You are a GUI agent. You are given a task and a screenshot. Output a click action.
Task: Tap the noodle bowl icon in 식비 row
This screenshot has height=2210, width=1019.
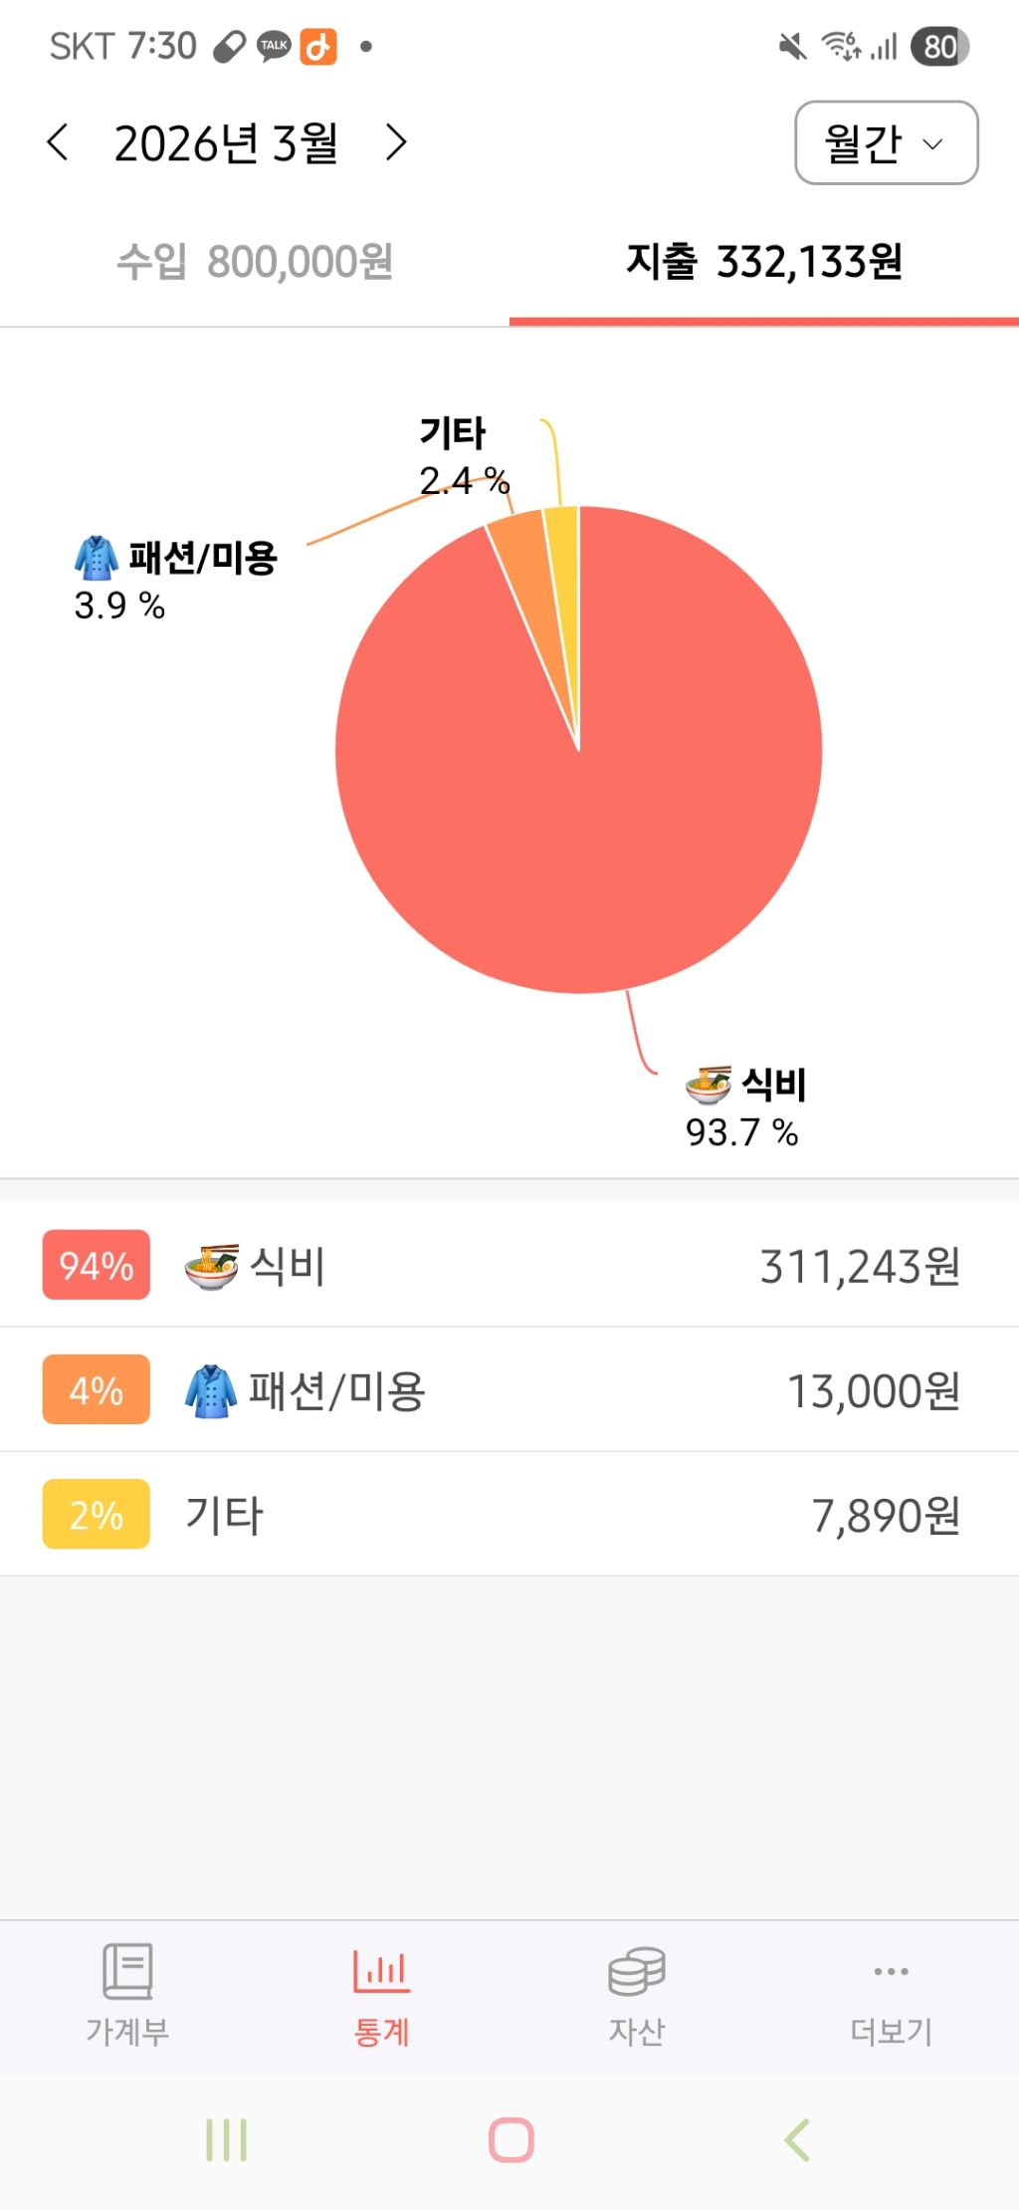[x=212, y=1267]
